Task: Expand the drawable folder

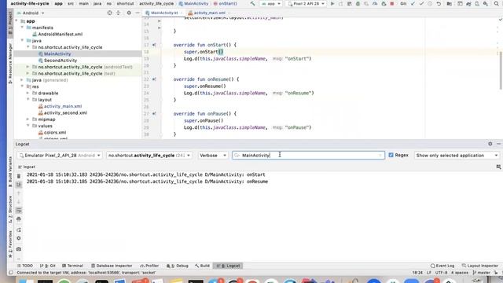Action: point(28,93)
